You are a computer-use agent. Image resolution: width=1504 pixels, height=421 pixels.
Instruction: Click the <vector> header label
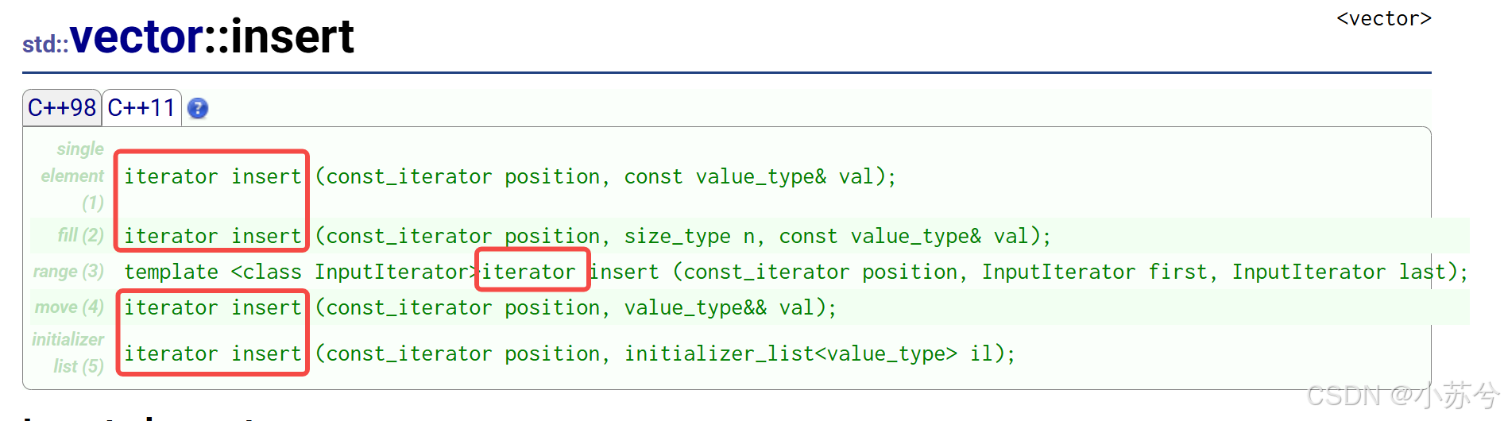tap(1383, 19)
